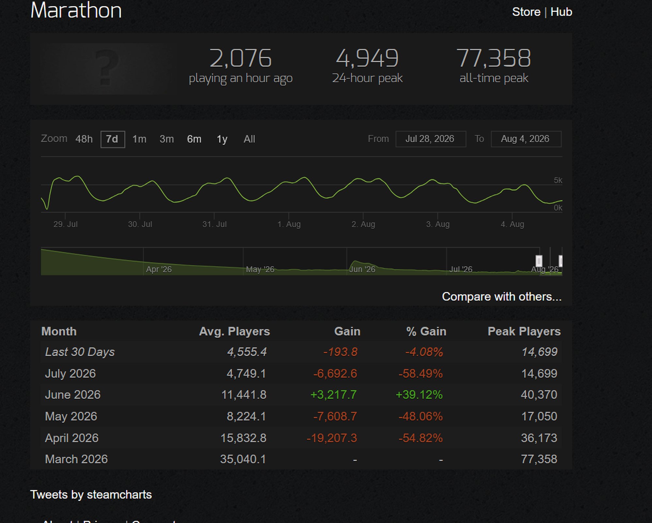Click the percent gain +39.12%
Screen dimensions: 652x523
point(419,395)
